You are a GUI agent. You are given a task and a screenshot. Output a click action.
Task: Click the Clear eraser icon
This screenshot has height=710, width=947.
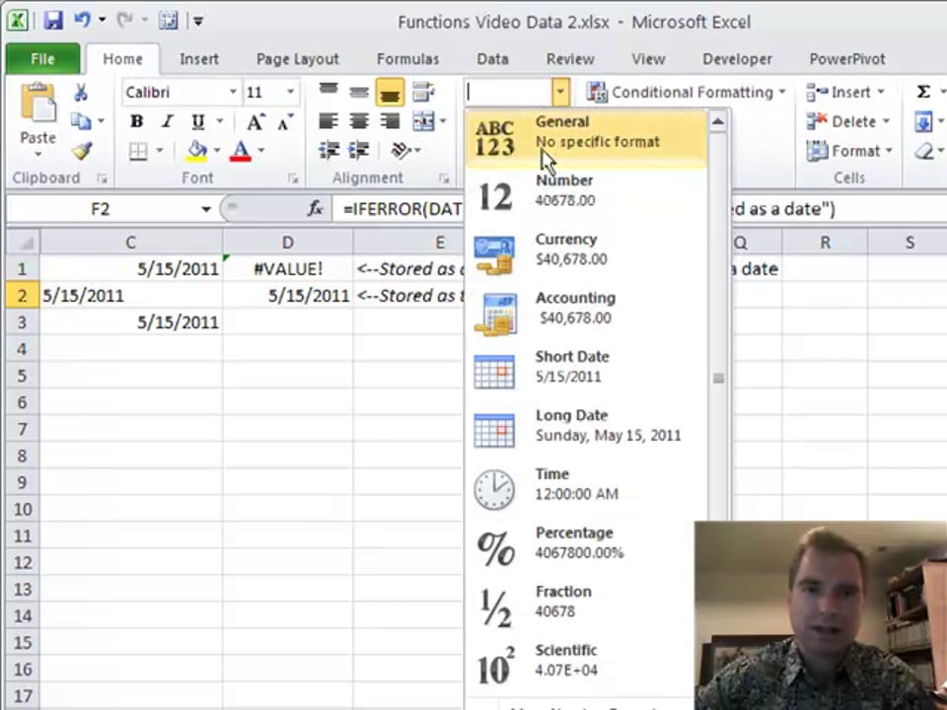click(x=924, y=151)
